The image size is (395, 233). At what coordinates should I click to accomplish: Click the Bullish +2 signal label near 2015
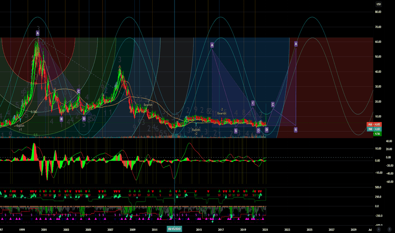click(x=196, y=131)
